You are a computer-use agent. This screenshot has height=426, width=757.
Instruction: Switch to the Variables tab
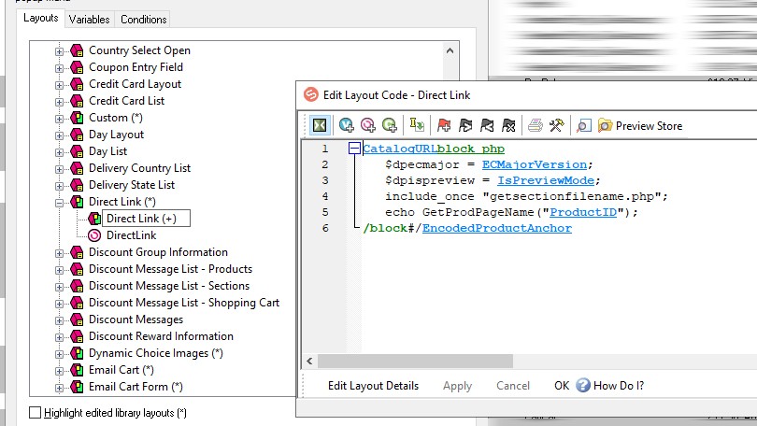[89, 19]
